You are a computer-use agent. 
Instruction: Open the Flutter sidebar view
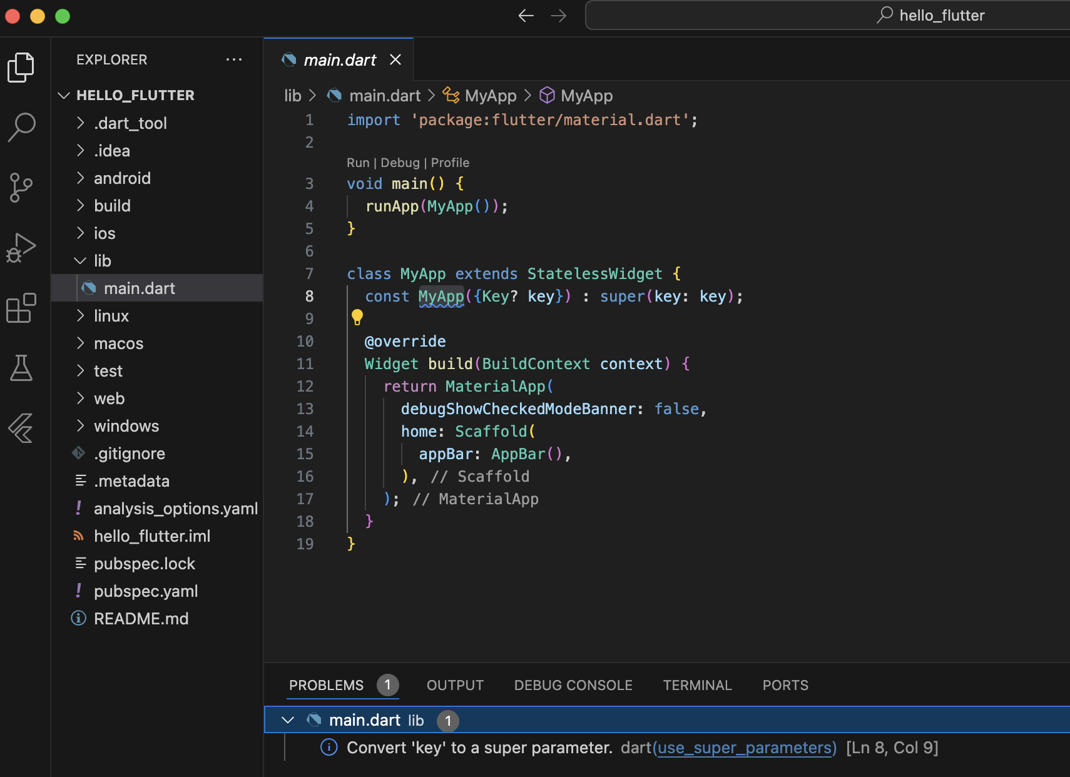(21, 428)
